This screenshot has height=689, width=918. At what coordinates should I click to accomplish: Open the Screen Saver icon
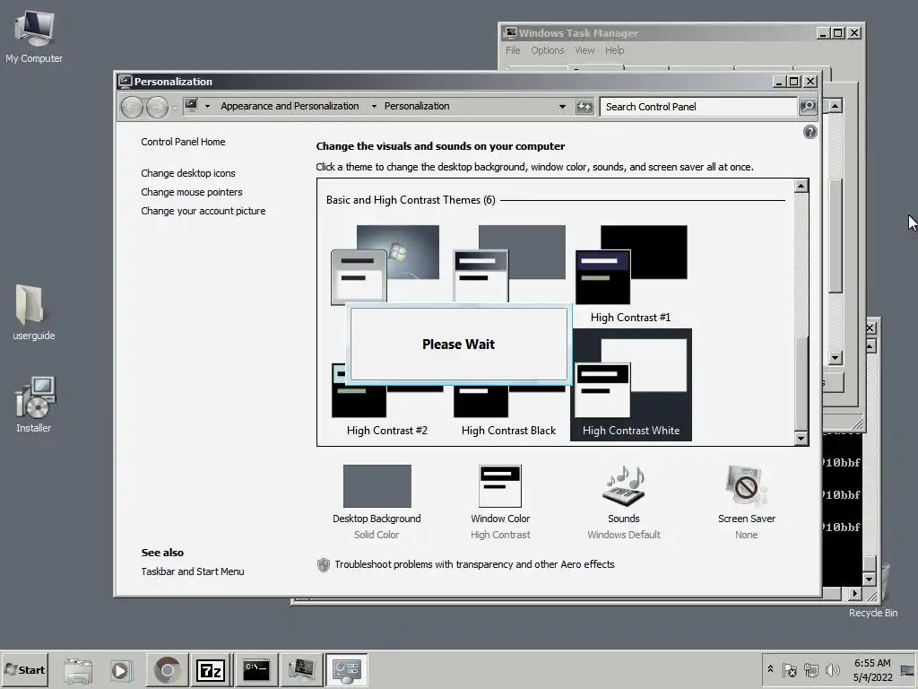pyautogui.click(x=746, y=486)
